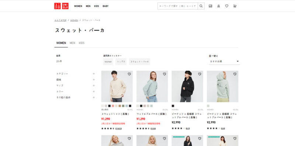Select the WOMEN category tab
The image size is (295, 146).
coord(61,43)
